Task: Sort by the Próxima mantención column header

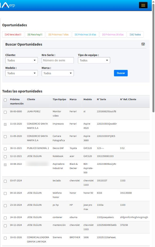Action: tap(17, 102)
